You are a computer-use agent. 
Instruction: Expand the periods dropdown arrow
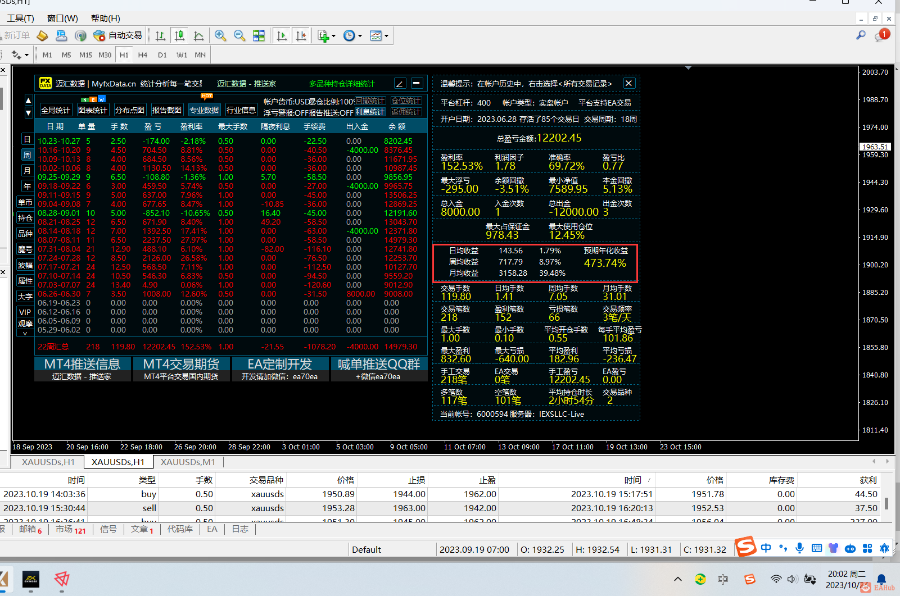click(360, 36)
